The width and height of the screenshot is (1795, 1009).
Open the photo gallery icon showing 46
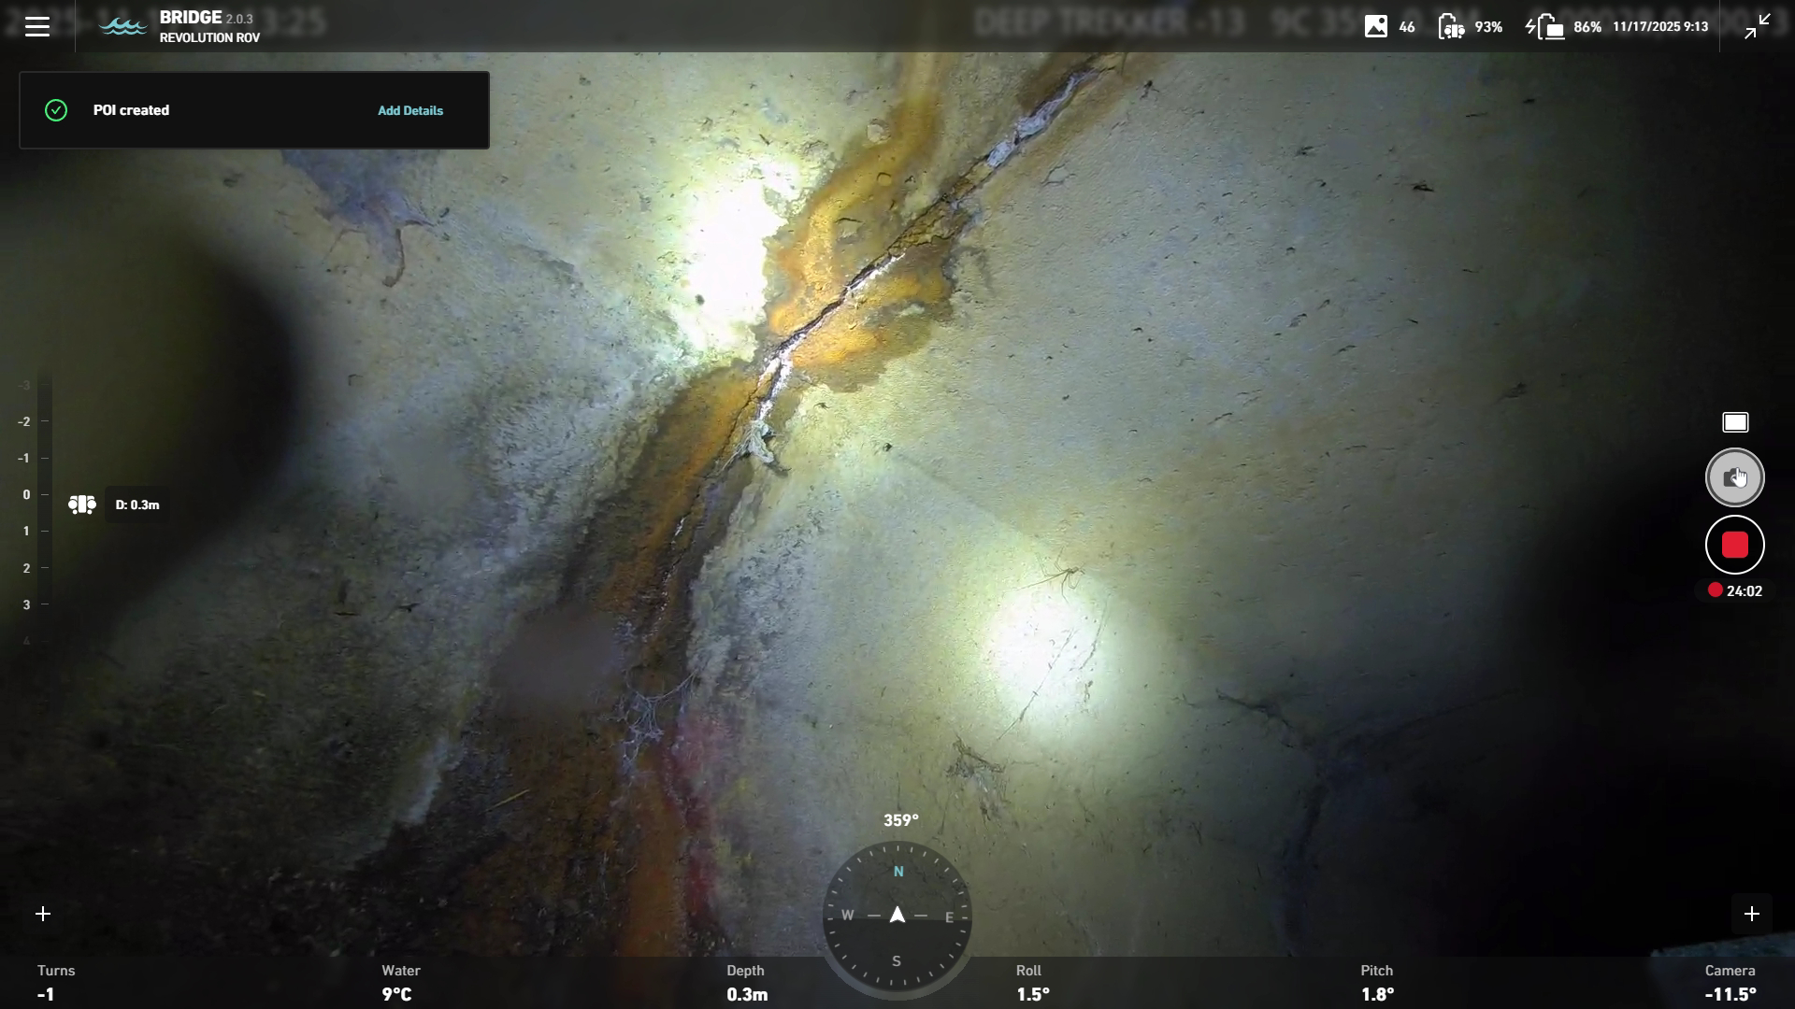pos(1376,26)
